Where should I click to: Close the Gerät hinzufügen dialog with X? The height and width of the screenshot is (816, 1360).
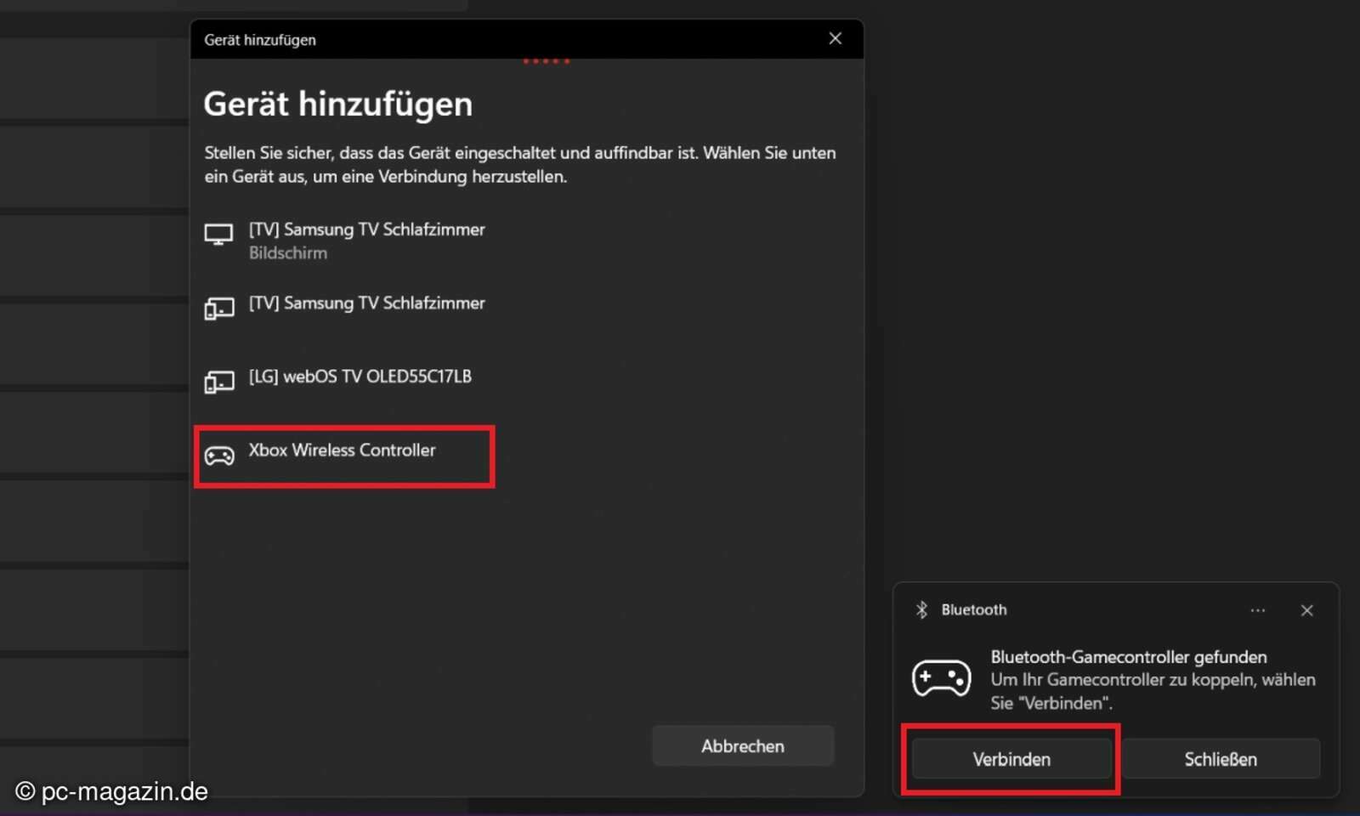[x=834, y=38]
